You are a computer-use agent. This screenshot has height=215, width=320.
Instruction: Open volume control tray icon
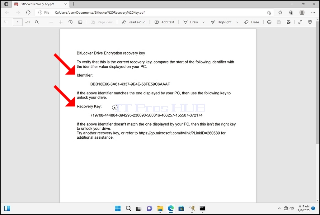(292, 208)
